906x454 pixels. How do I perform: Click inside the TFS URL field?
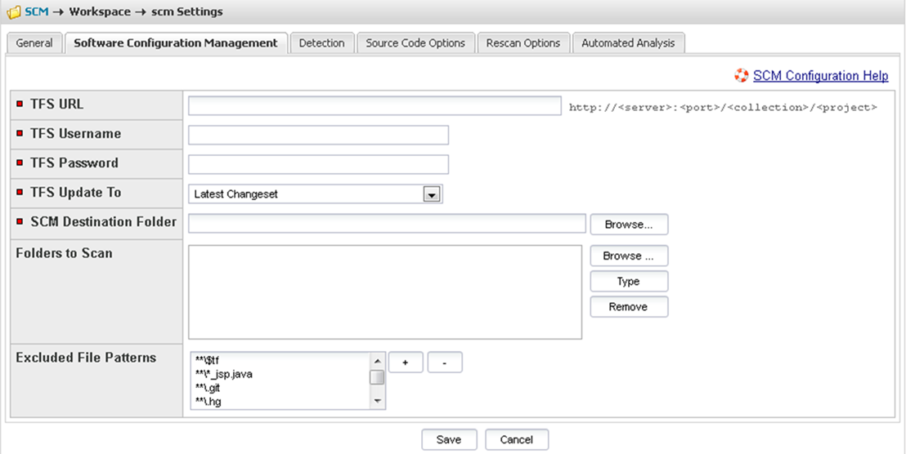pyautogui.click(x=375, y=106)
